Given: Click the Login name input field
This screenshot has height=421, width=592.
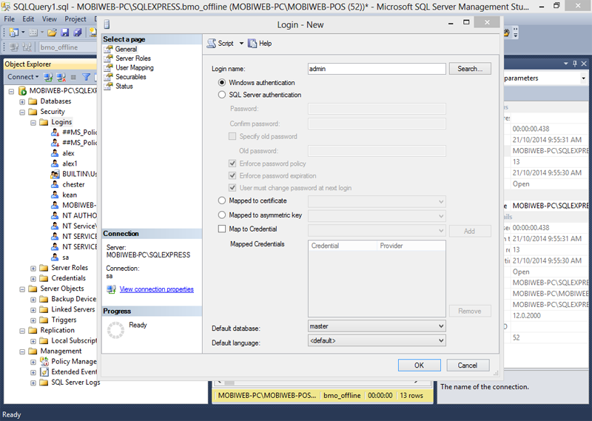Looking at the screenshot, I should [x=377, y=69].
